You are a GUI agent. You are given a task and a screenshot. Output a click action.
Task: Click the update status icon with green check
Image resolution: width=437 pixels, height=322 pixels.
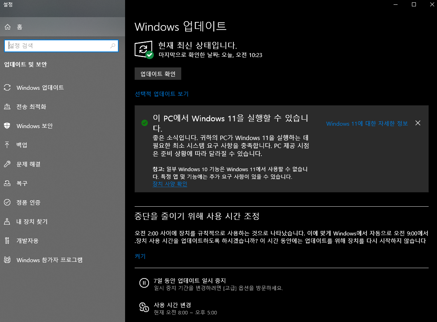point(144,50)
